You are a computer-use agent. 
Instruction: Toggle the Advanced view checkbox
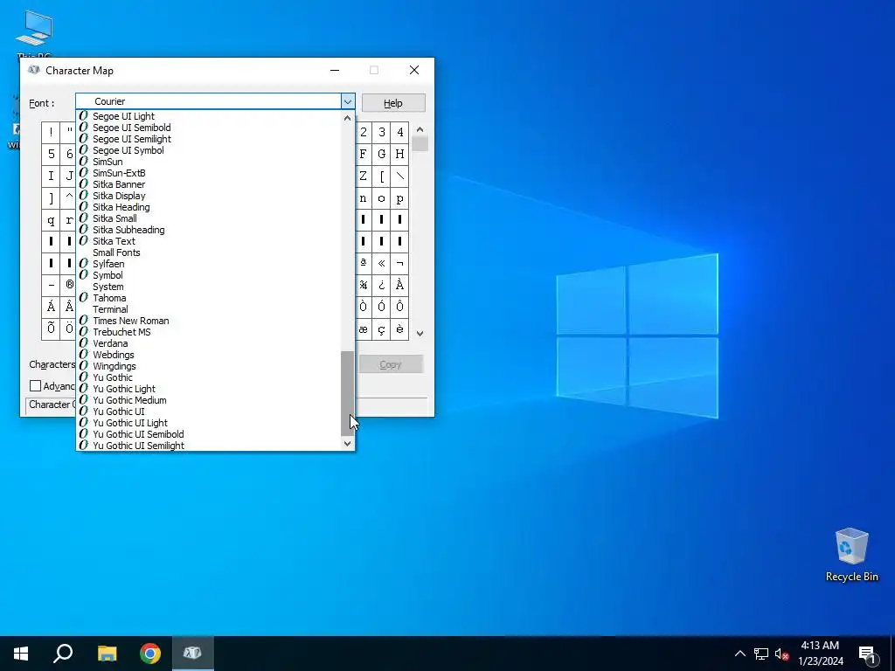click(35, 386)
